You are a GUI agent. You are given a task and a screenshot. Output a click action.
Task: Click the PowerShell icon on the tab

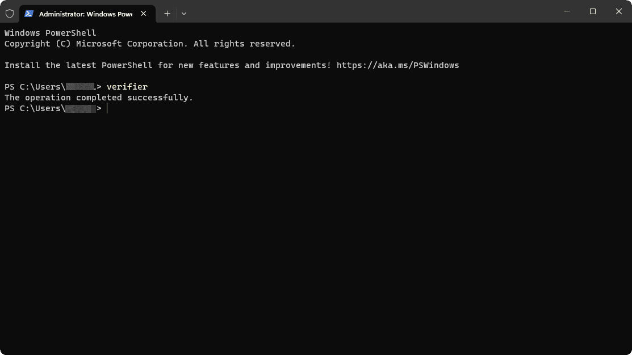pyautogui.click(x=29, y=13)
